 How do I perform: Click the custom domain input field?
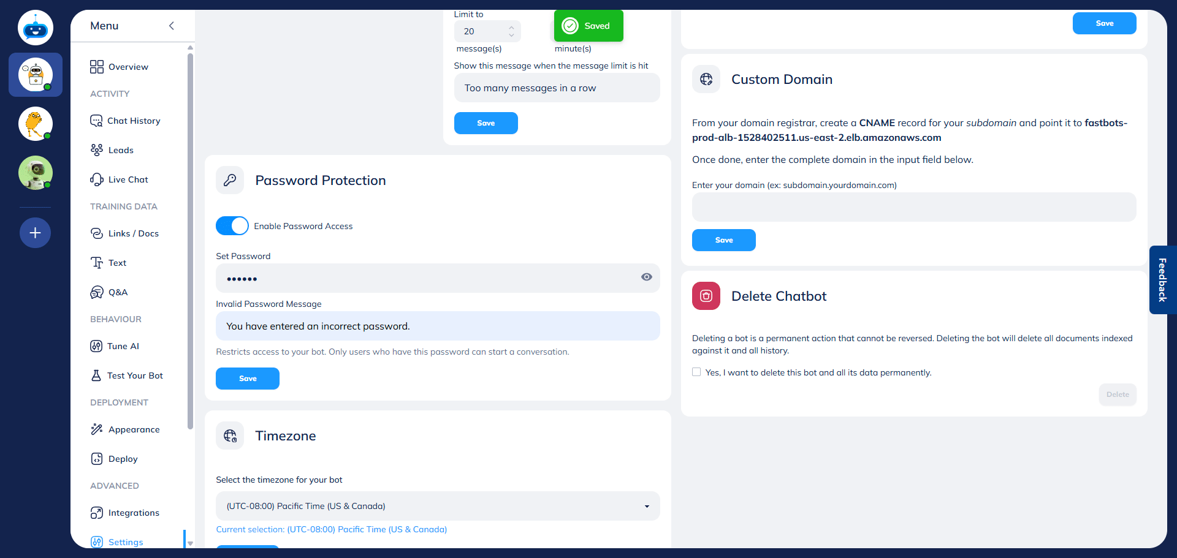[x=913, y=207]
